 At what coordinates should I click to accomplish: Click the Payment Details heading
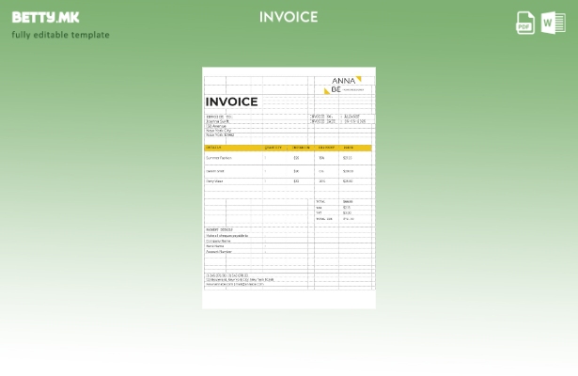pyautogui.click(x=219, y=229)
